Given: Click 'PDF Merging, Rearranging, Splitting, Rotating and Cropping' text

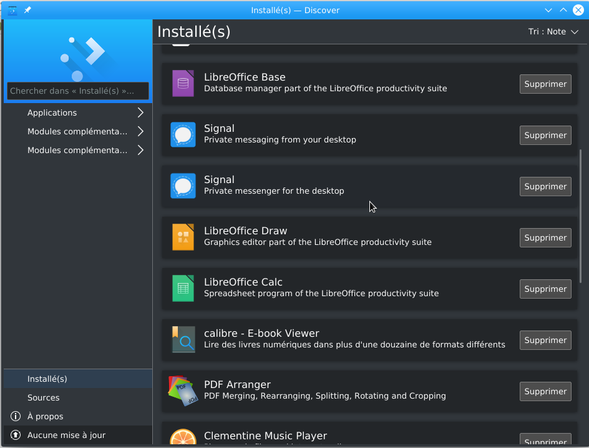Looking at the screenshot, I should point(325,396).
